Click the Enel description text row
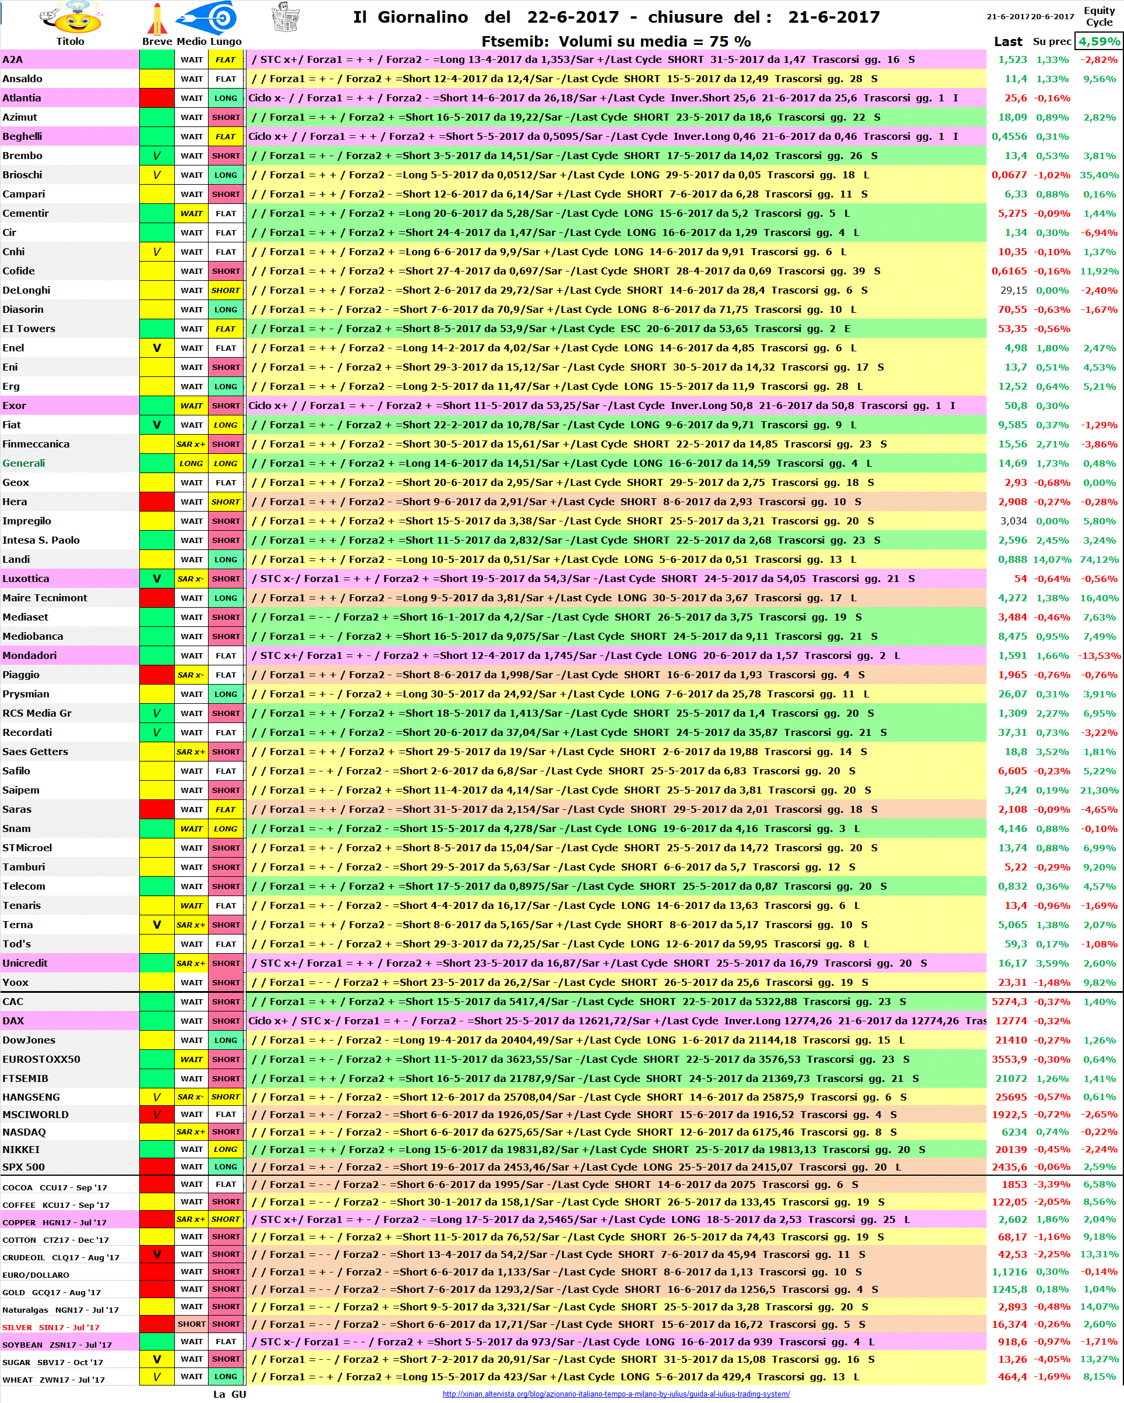Viewport: 1124px width, 1403px height. pyautogui.click(x=616, y=347)
